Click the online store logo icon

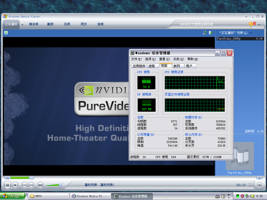252,24
